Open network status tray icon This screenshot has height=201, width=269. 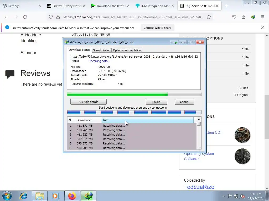(x=236, y=196)
